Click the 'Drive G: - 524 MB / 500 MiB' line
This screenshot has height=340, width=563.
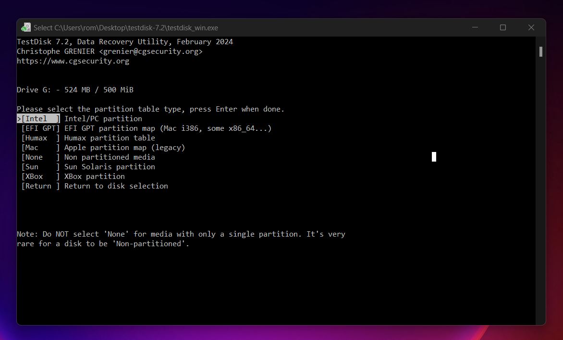click(75, 90)
